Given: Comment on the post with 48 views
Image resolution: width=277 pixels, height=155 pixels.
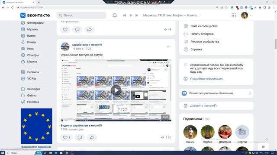Looking at the screenshot, I should 77,30.
